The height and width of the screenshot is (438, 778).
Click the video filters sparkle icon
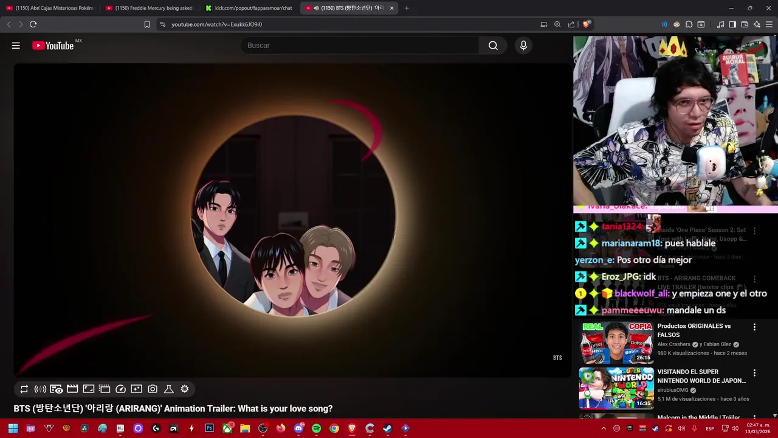coord(137,389)
